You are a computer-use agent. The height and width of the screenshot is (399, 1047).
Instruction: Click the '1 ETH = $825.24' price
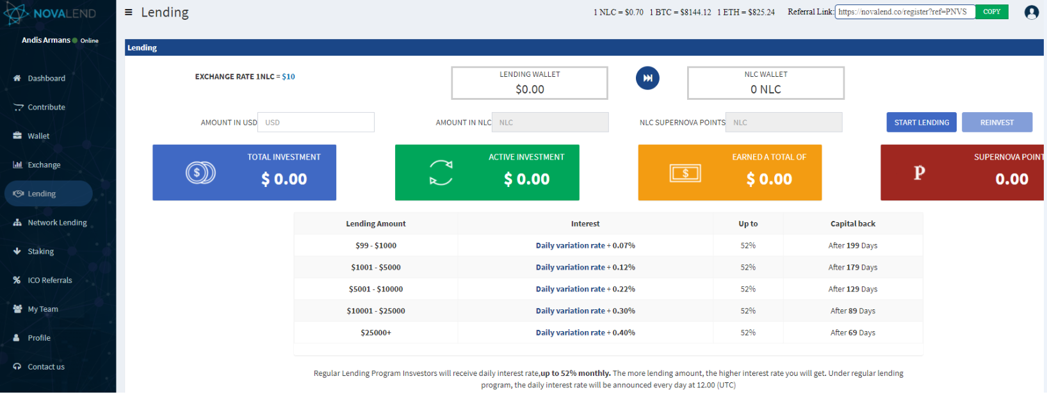tap(746, 12)
